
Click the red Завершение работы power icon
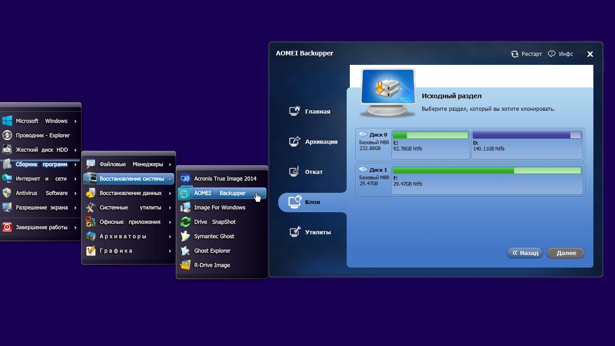[x=7, y=227]
